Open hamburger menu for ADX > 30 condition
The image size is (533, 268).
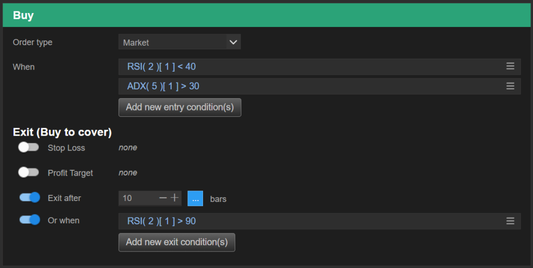[x=510, y=86]
